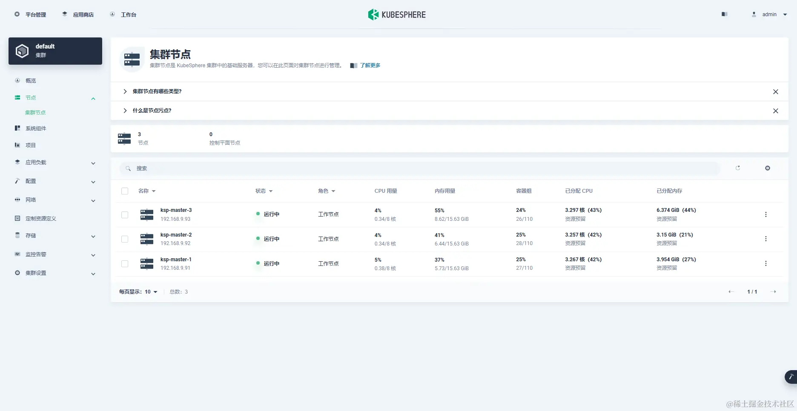Select ksp-master-2 row checkbox
Viewport: 797px width, 411px height.
(x=125, y=239)
